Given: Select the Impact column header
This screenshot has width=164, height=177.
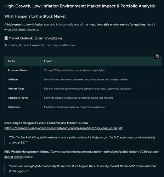Looking at the screenshot, I should coord(48,61).
